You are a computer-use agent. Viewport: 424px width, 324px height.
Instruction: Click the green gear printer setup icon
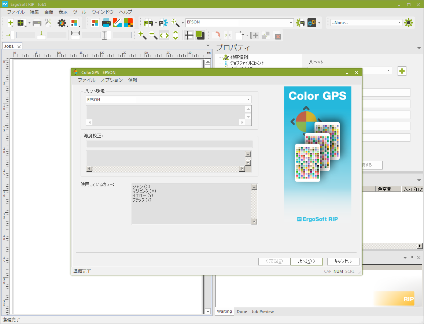300,23
